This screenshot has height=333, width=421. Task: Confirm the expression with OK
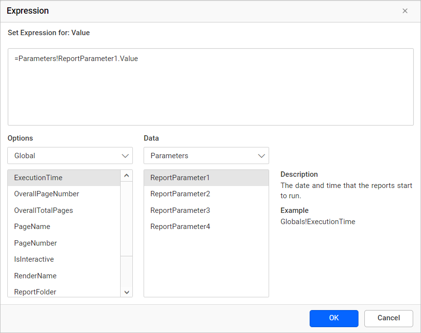[334, 318]
